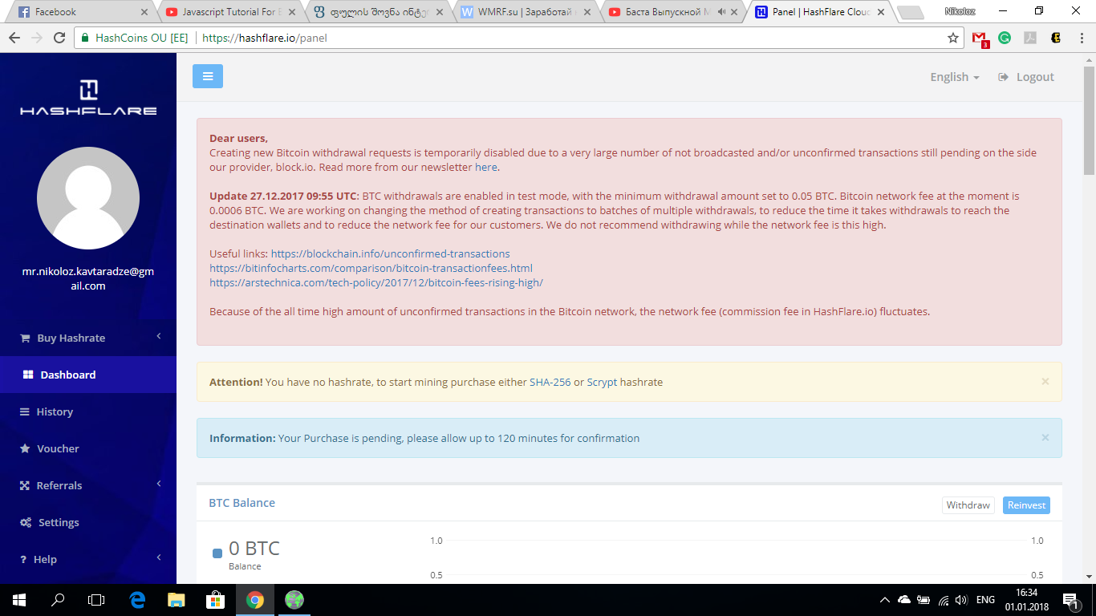Open Microsoft Store from the taskbar
Image resolution: width=1096 pixels, height=616 pixels.
click(215, 600)
